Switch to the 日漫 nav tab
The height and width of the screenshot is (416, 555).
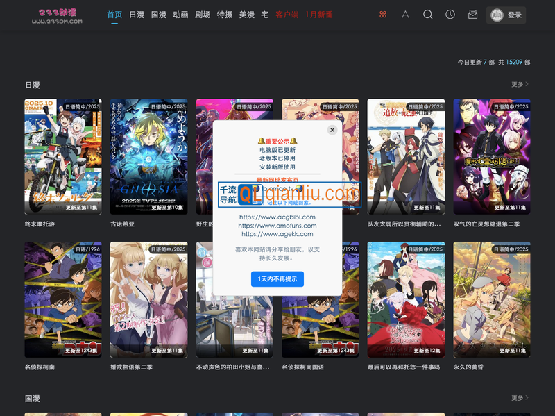click(137, 15)
